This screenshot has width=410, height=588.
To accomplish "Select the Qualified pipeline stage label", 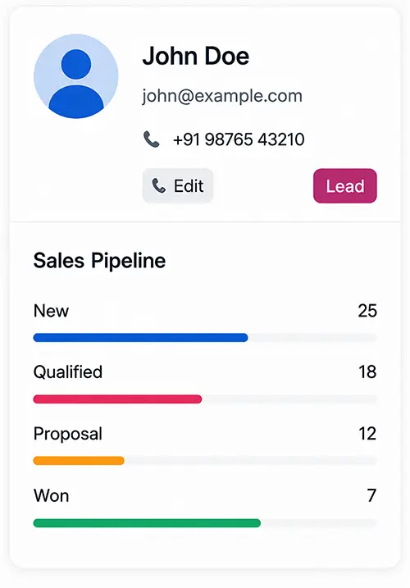I will pos(68,372).
